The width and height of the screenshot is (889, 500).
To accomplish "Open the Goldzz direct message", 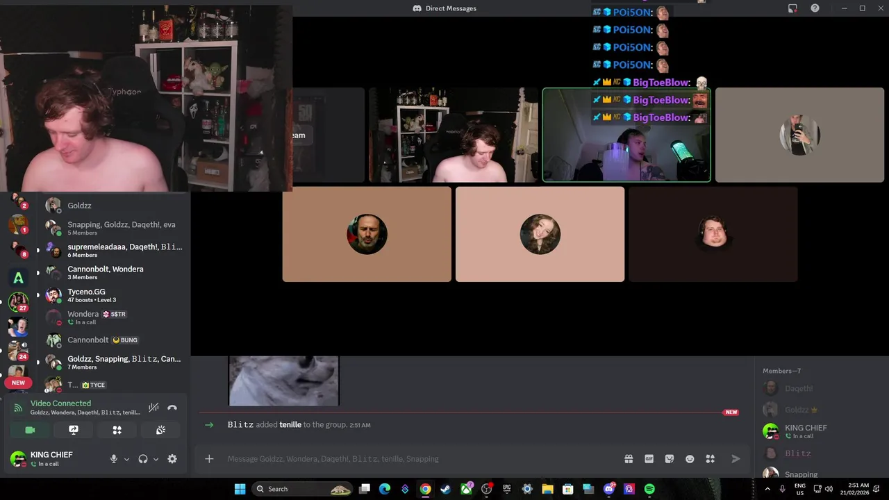I will (115, 206).
